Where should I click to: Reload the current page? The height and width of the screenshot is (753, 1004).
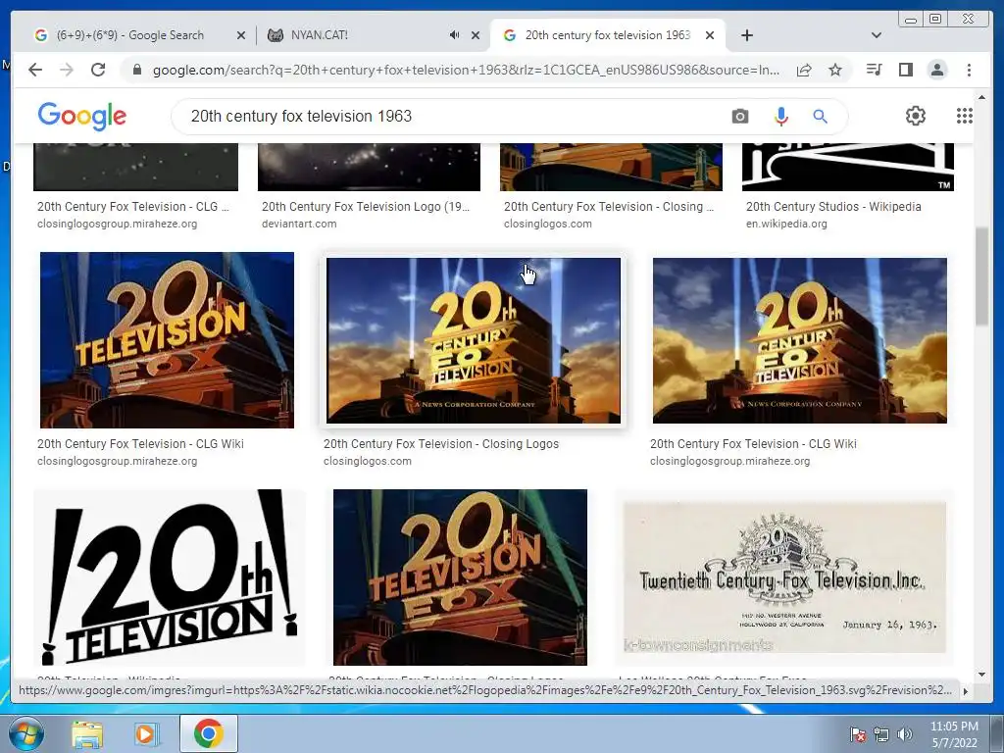[98, 70]
